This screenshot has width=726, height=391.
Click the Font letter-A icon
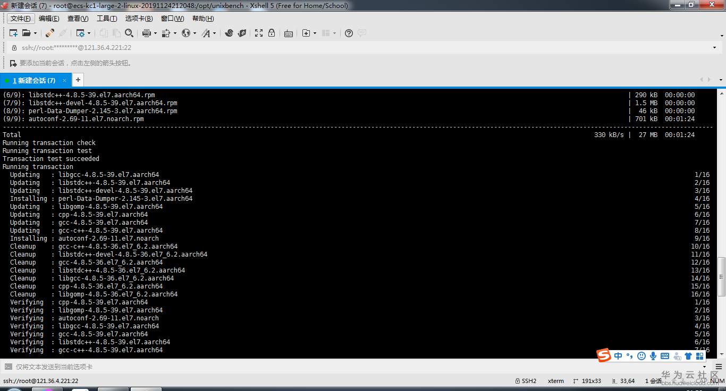coord(206,33)
